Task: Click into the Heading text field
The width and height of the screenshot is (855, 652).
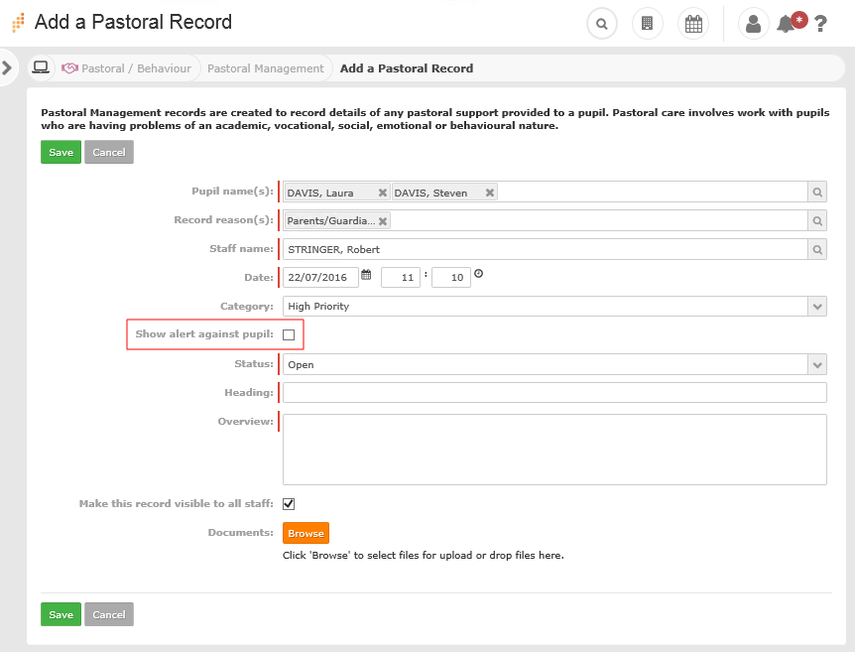Action: [553, 393]
